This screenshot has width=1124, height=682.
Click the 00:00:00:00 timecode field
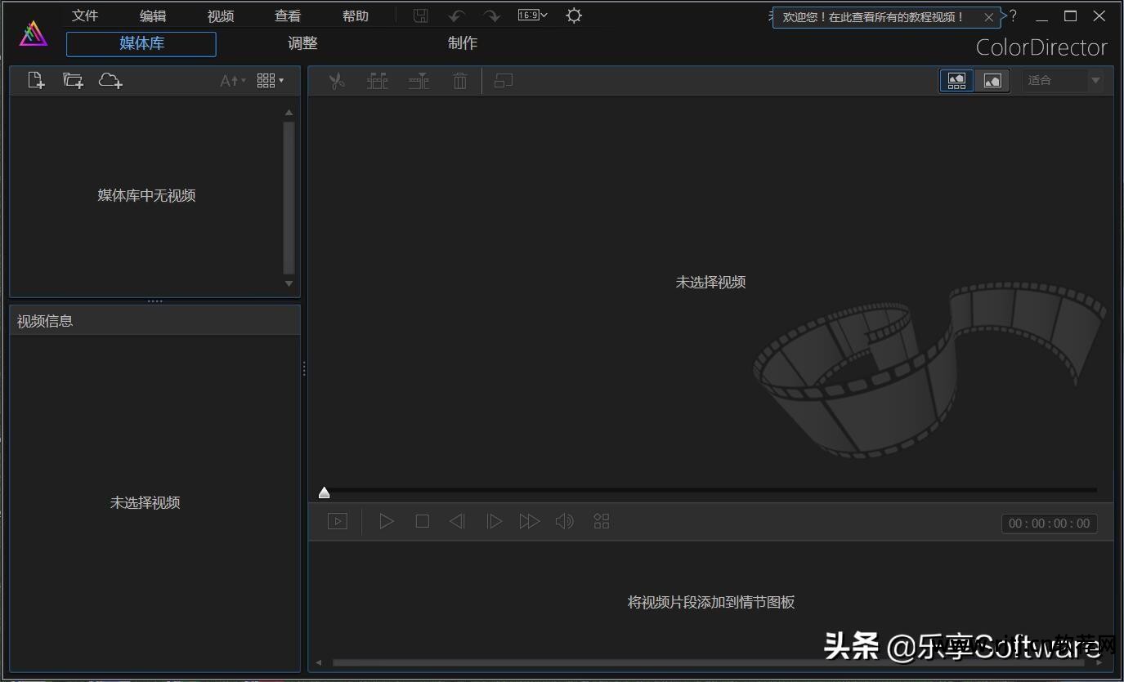coord(1050,524)
